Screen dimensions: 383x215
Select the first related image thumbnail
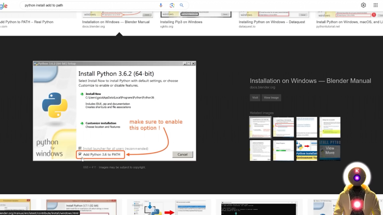click(260, 127)
